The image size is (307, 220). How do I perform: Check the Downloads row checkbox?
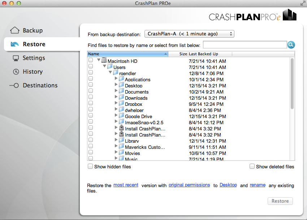[x=91, y=97]
